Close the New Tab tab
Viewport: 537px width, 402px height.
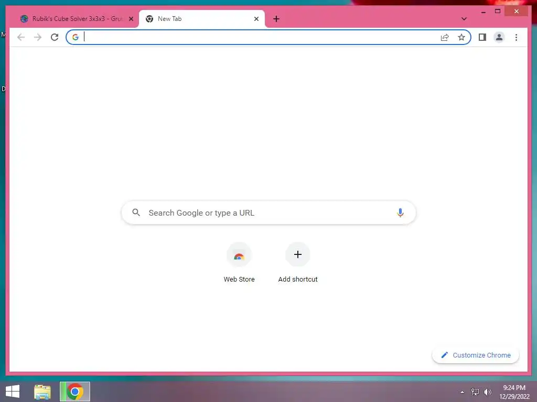[x=256, y=19]
